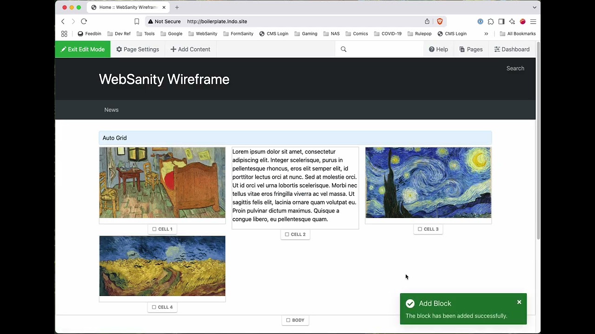This screenshot has width=595, height=334.
Task: Open the Page Settings menu
Action: pyautogui.click(x=138, y=49)
